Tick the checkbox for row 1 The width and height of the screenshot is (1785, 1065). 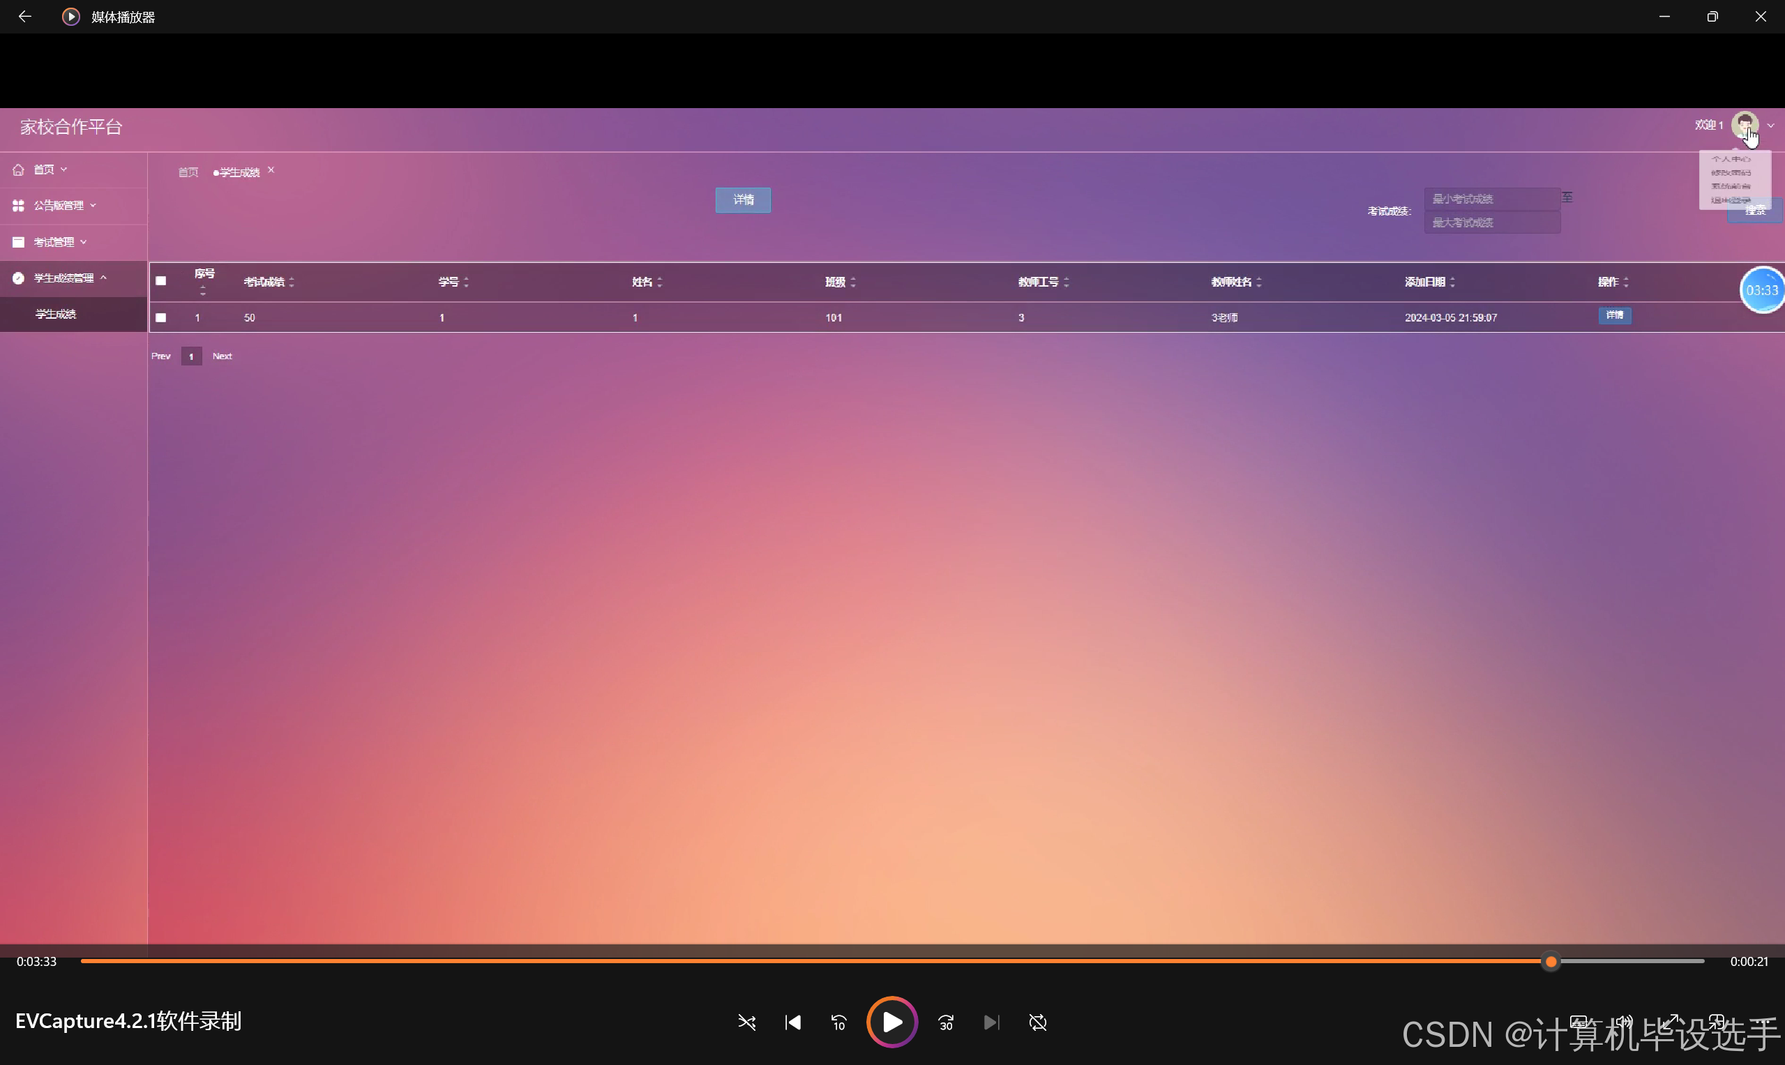click(160, 317)
